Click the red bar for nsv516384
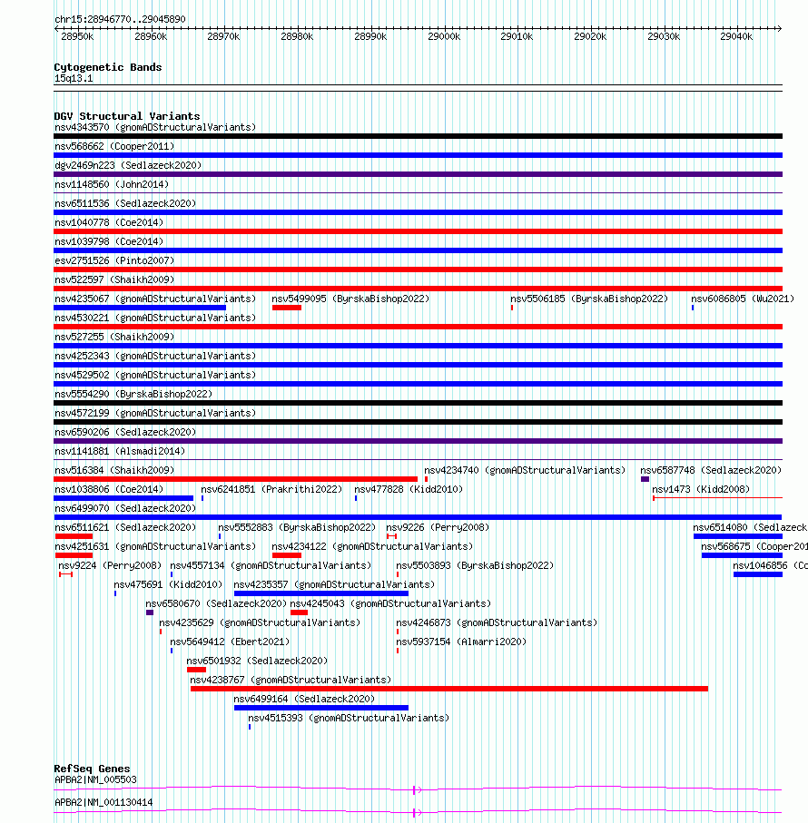The width and height of the screenshot is (808, 823). pyautogui.click(x=236, y=479)
